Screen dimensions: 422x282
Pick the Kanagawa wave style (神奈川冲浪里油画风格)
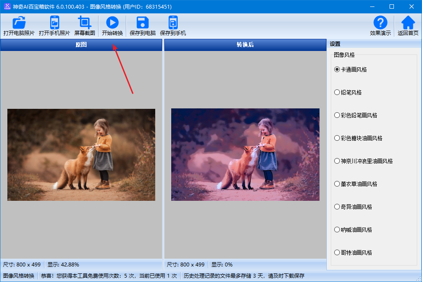337,161
